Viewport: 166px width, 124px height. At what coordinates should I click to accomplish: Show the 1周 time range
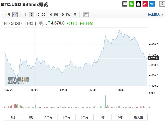point(31,117)
